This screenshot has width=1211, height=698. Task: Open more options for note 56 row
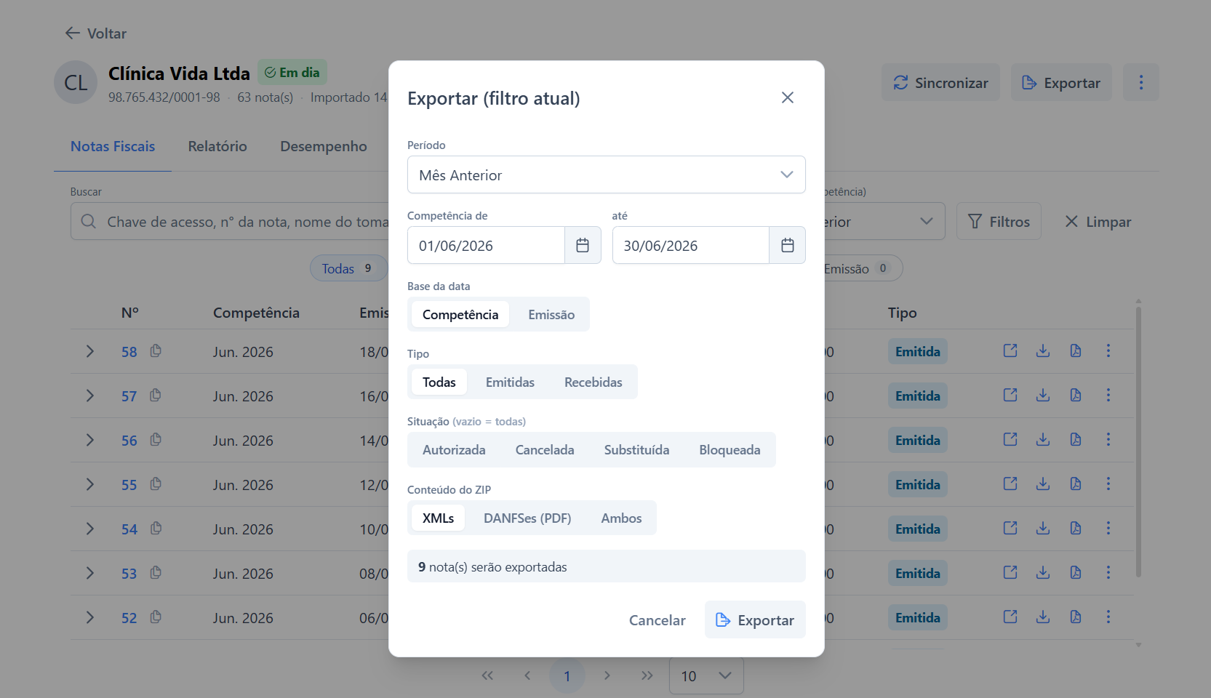tap(1108, 440)
